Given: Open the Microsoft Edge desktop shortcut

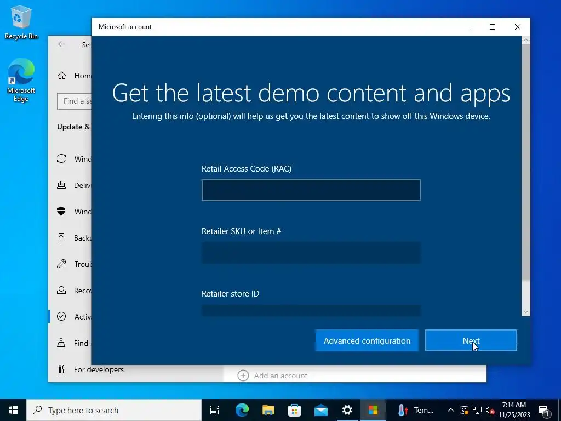Looking at the screenshot, I should (21, 80).
